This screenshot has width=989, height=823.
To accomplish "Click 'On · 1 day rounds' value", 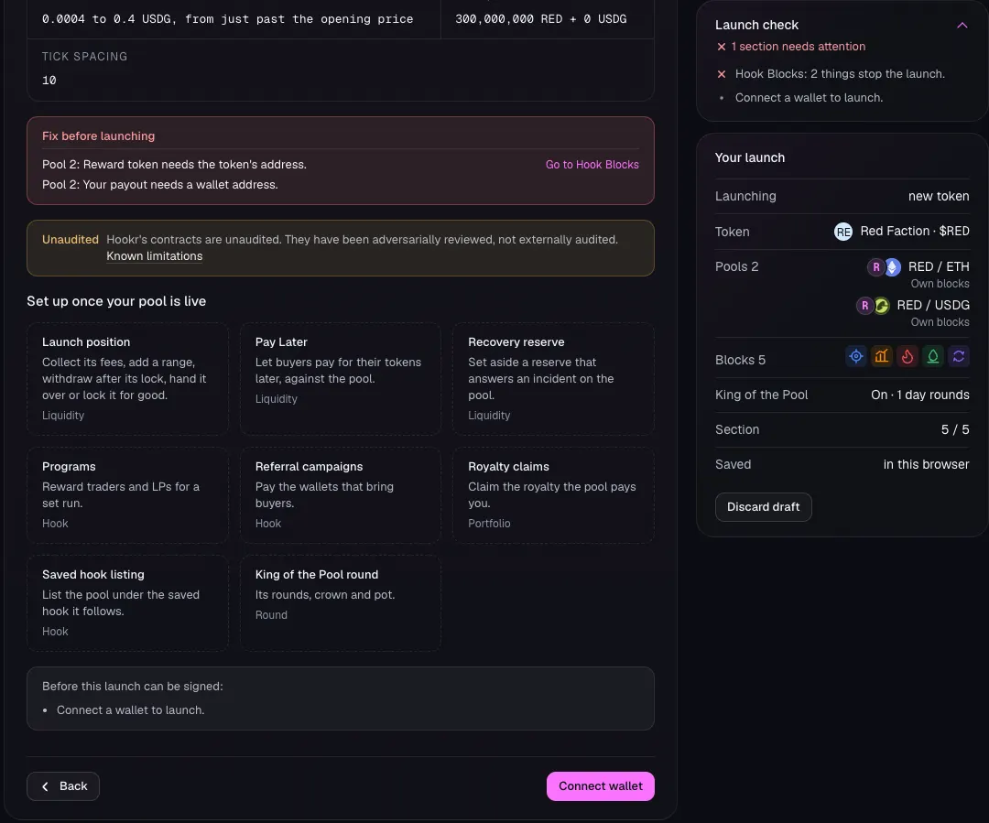I will (919, 395).
